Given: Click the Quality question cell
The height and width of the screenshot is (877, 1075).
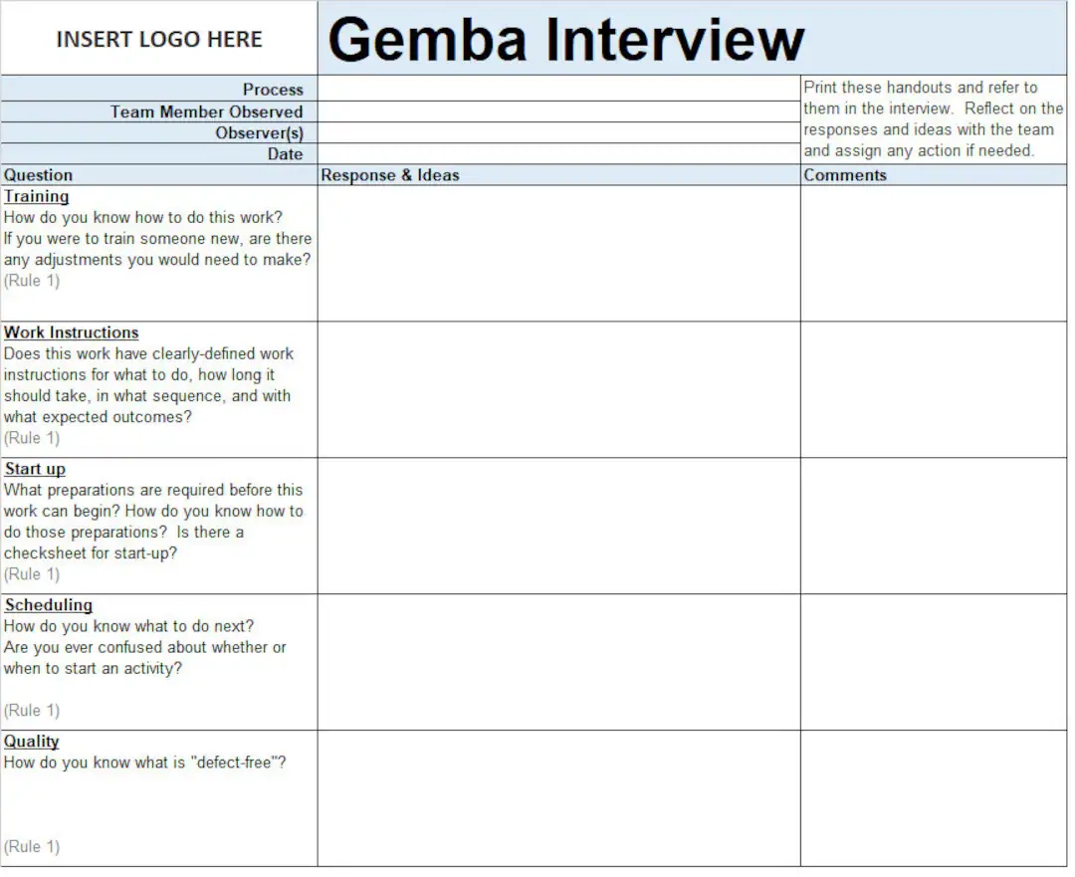Looking at the screenshot, I should point(159,798).
